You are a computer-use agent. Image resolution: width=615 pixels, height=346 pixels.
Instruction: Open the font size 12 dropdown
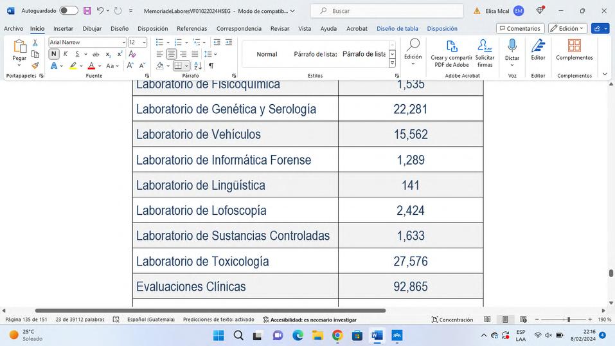[x=144, y=42]
